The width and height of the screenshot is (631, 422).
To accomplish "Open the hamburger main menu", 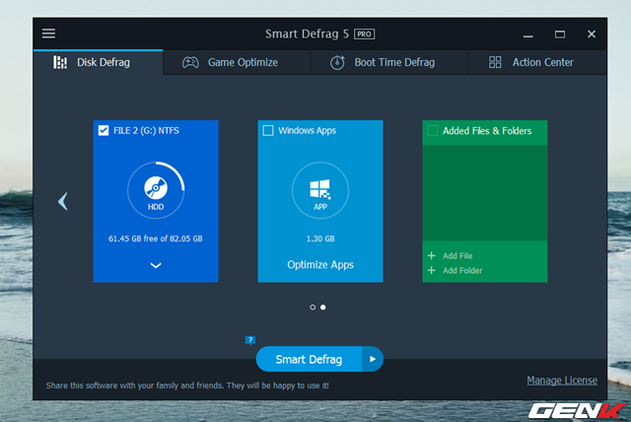I will [48, 34].
